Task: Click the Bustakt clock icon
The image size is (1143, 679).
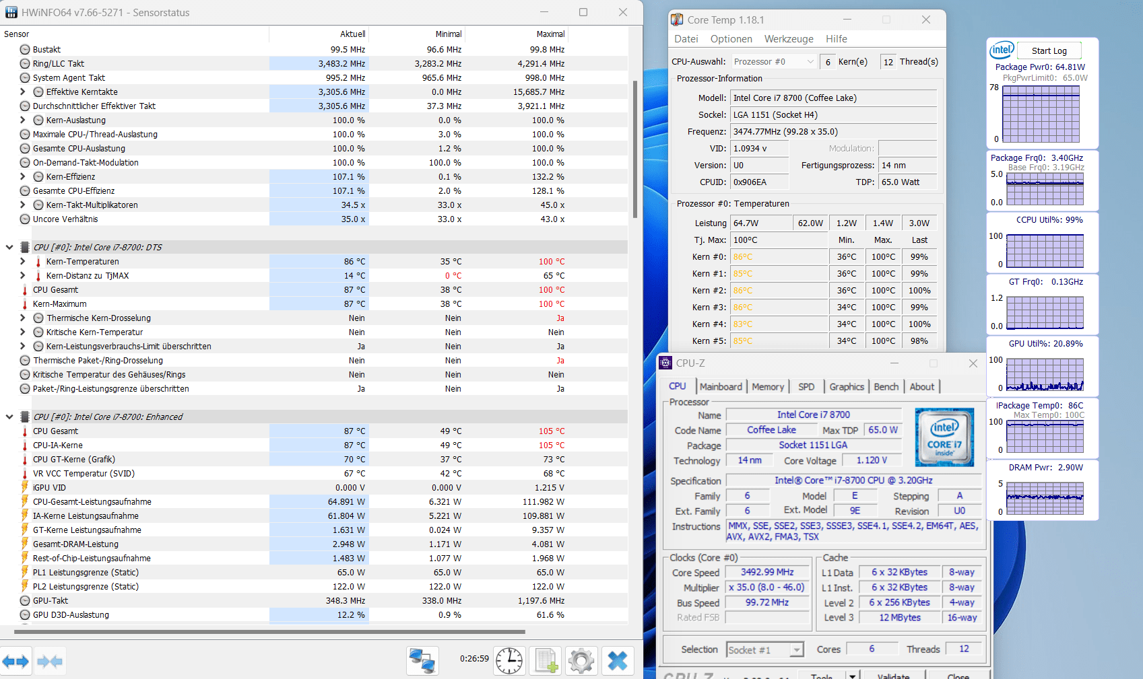Action: [25, 49]
